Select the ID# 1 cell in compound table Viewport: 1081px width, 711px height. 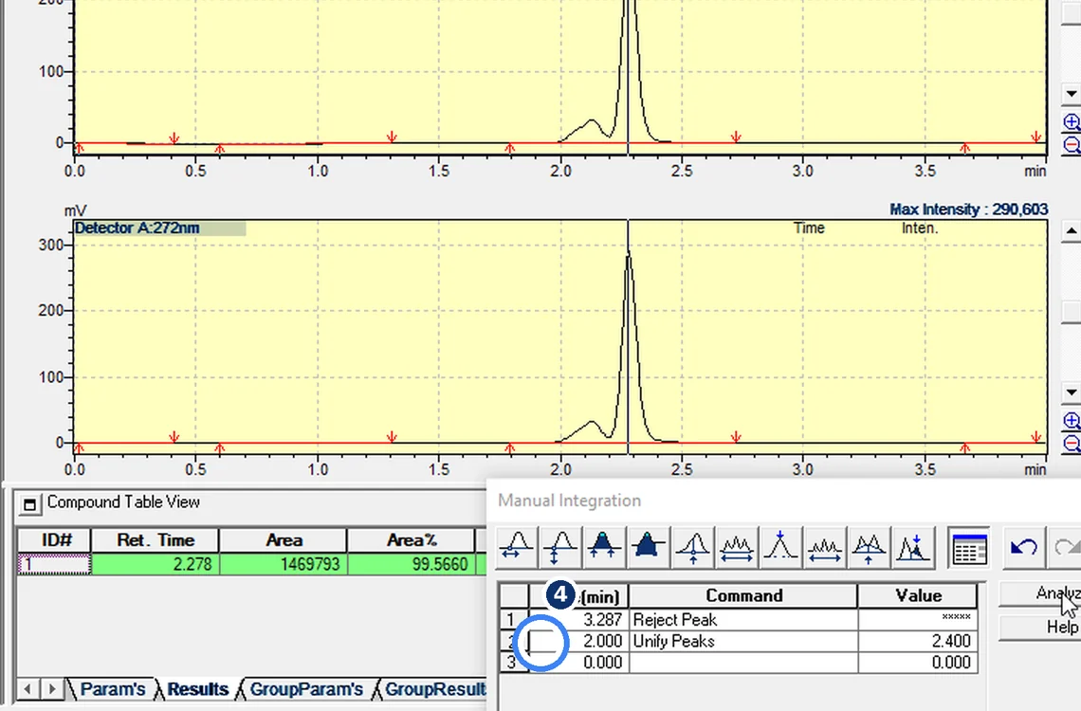coord(54,564)
